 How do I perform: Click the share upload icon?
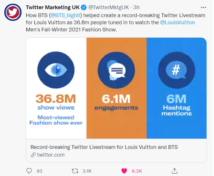(x=174, y=171)
